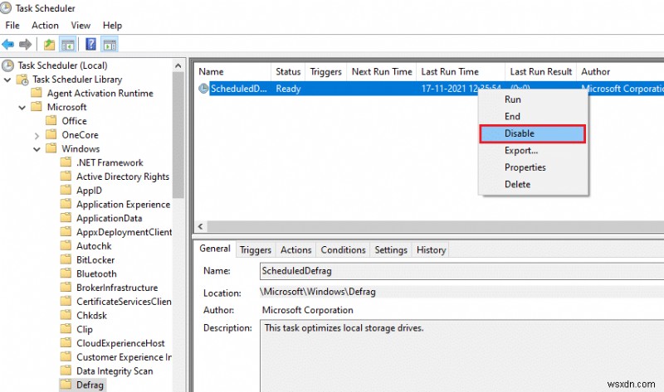This screenshot has width=664, height=392.
Task: Toggle the Show/Hide Action Pane icon
Action: tap(110, 44)
